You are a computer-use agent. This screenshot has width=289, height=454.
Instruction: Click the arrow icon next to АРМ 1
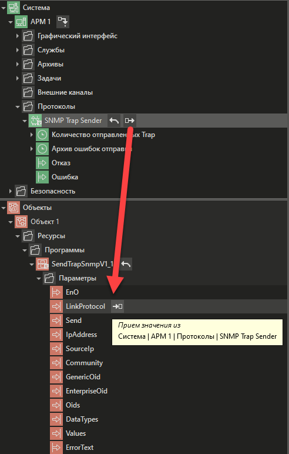[x=62, y=22]
